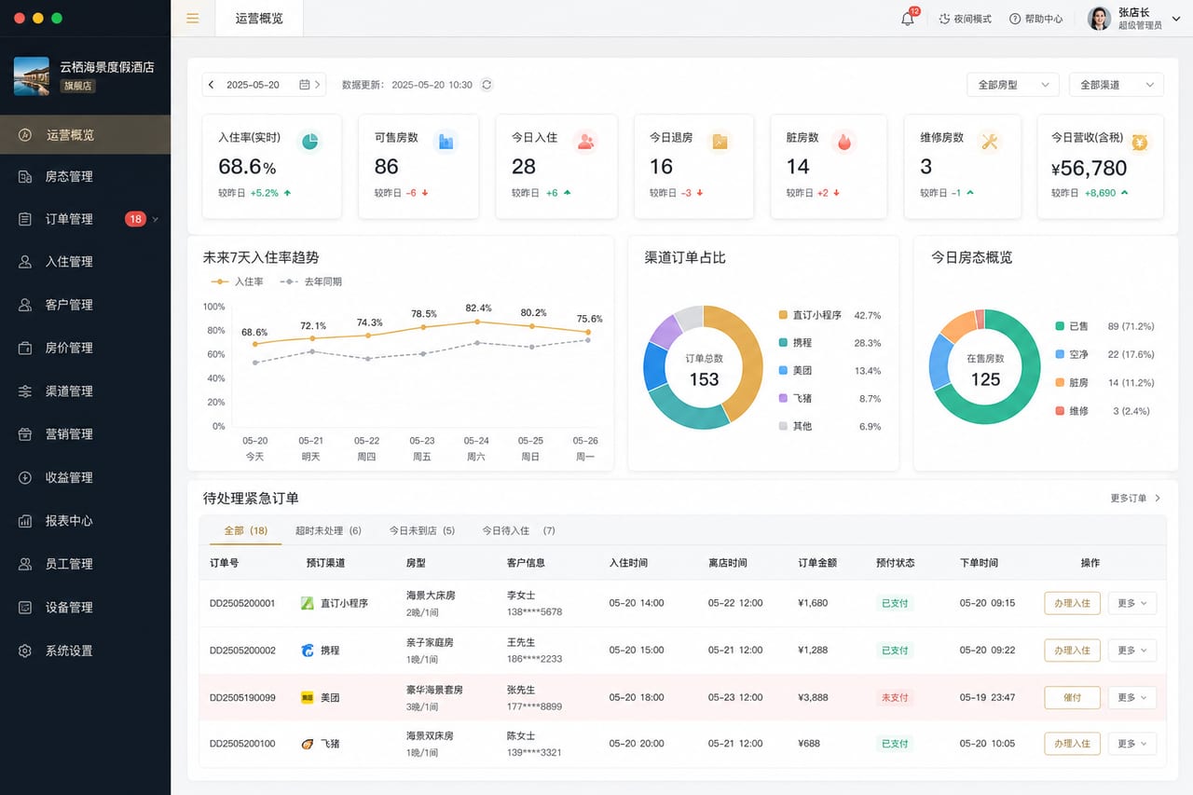The width and height of the screenshot is (1193, 795).
Task: Open the notification bell with badge
Action: click(x=908, y=19)
